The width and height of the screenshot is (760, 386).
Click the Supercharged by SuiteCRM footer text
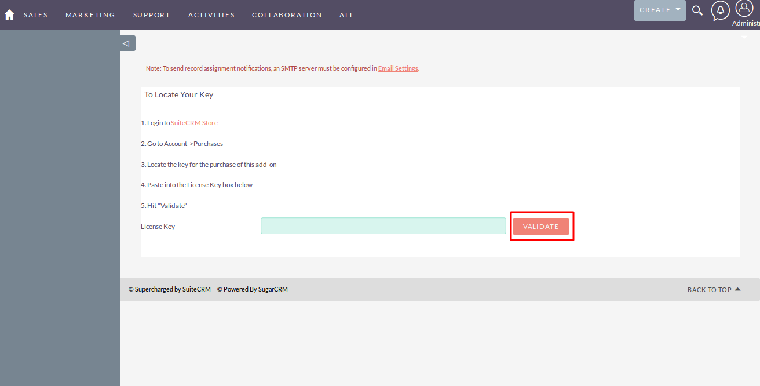(170, 289)
